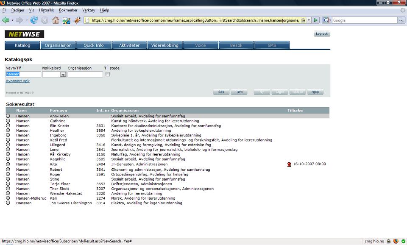Open info icon for Hanssen Jon Sverre
The image size is (407, 245).
[x=8, y=203]
